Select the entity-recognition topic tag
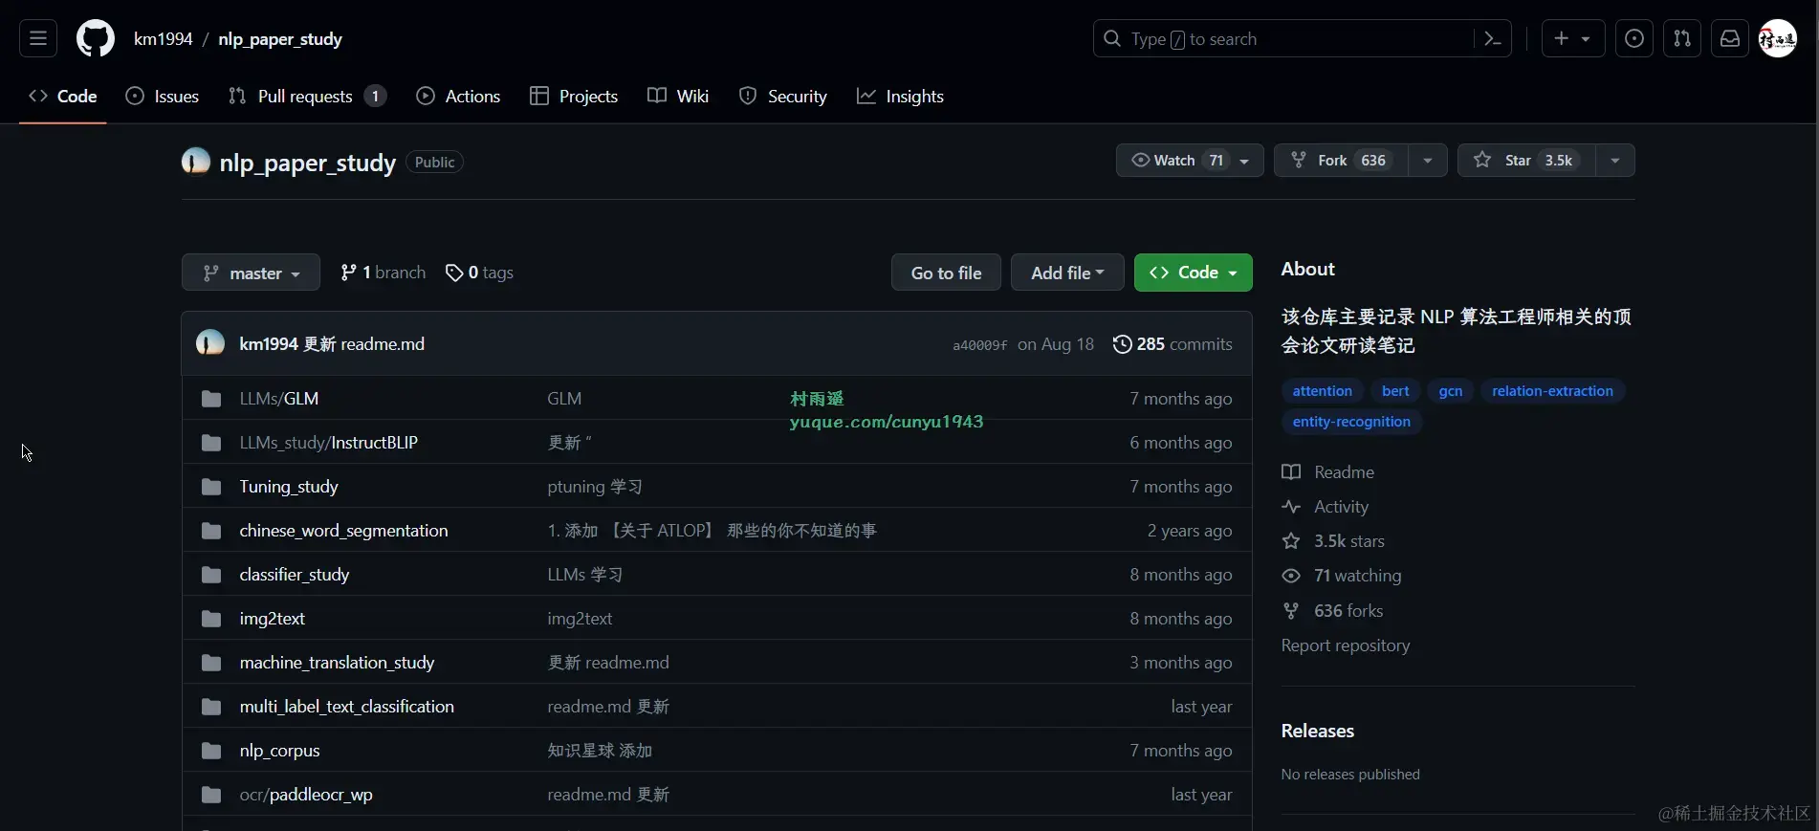This screenshot has height=831, width=1819. 1351,422
